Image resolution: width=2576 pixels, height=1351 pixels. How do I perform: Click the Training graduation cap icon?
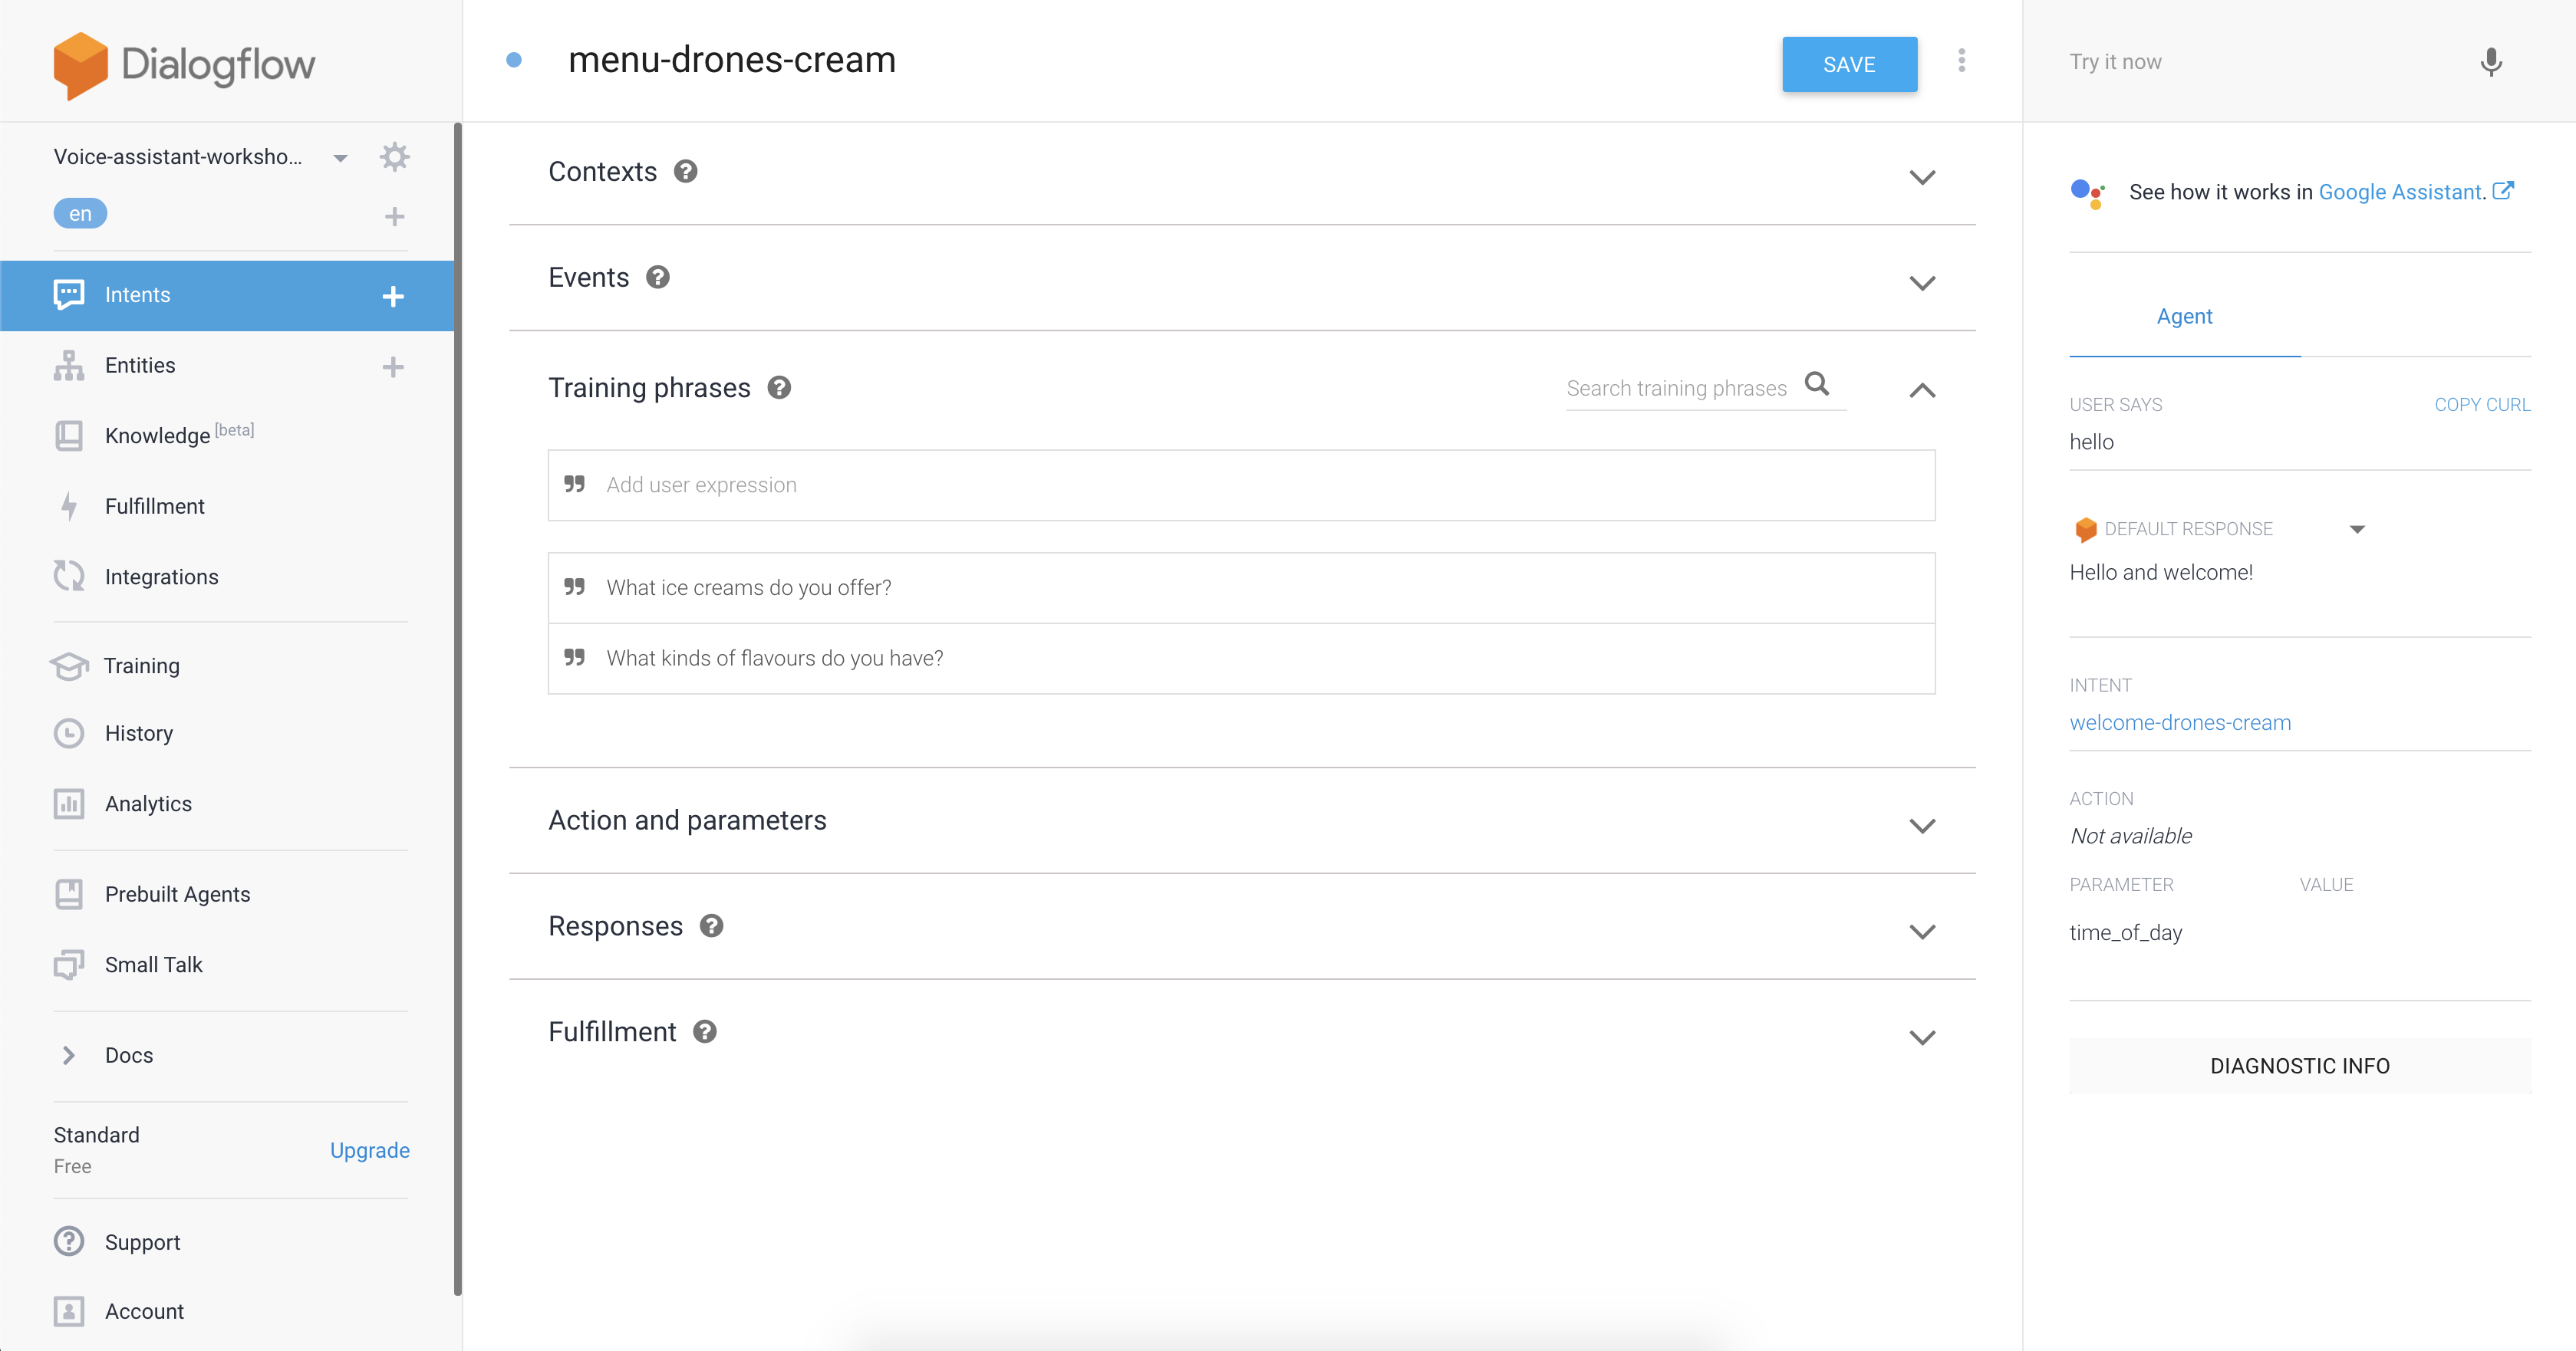[69, 666]
